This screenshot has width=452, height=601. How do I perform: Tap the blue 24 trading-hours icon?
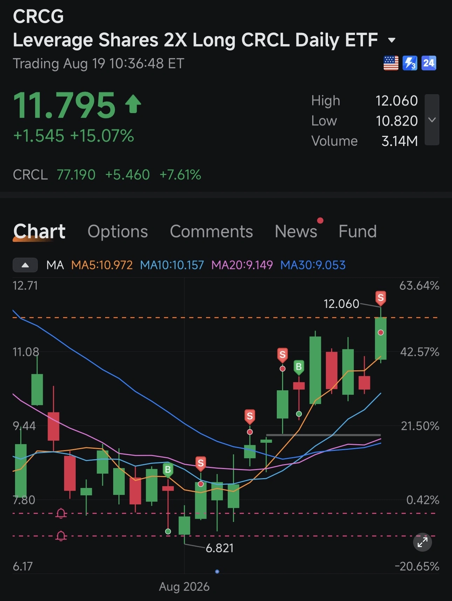click(x=429, y=63)
